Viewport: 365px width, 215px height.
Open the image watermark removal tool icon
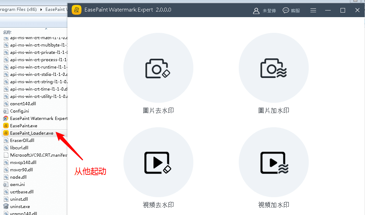coord(158,68)
